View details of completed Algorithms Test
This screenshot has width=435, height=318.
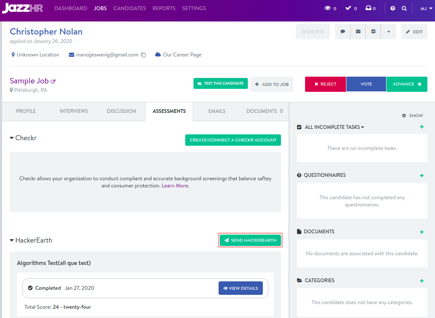coord(240,289)
